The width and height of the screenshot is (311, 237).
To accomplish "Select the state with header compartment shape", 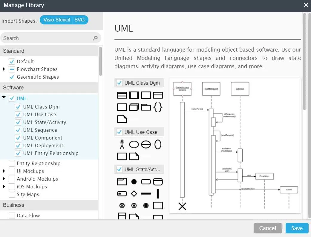I will coord(158,182).
